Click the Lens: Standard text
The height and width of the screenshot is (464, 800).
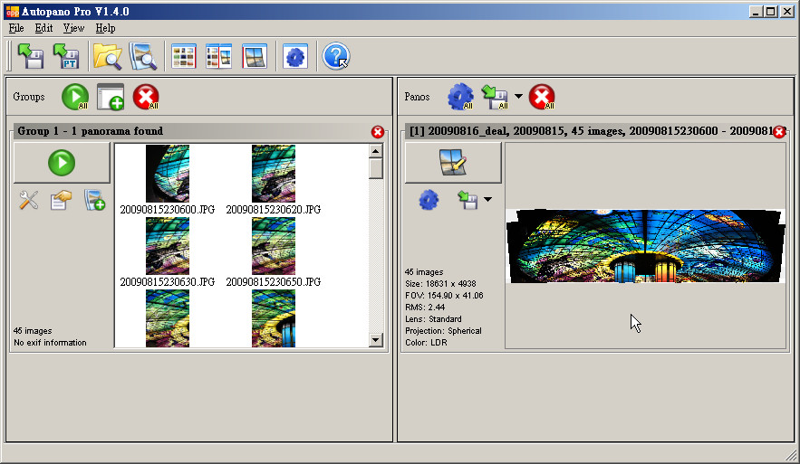click(433, 319)
